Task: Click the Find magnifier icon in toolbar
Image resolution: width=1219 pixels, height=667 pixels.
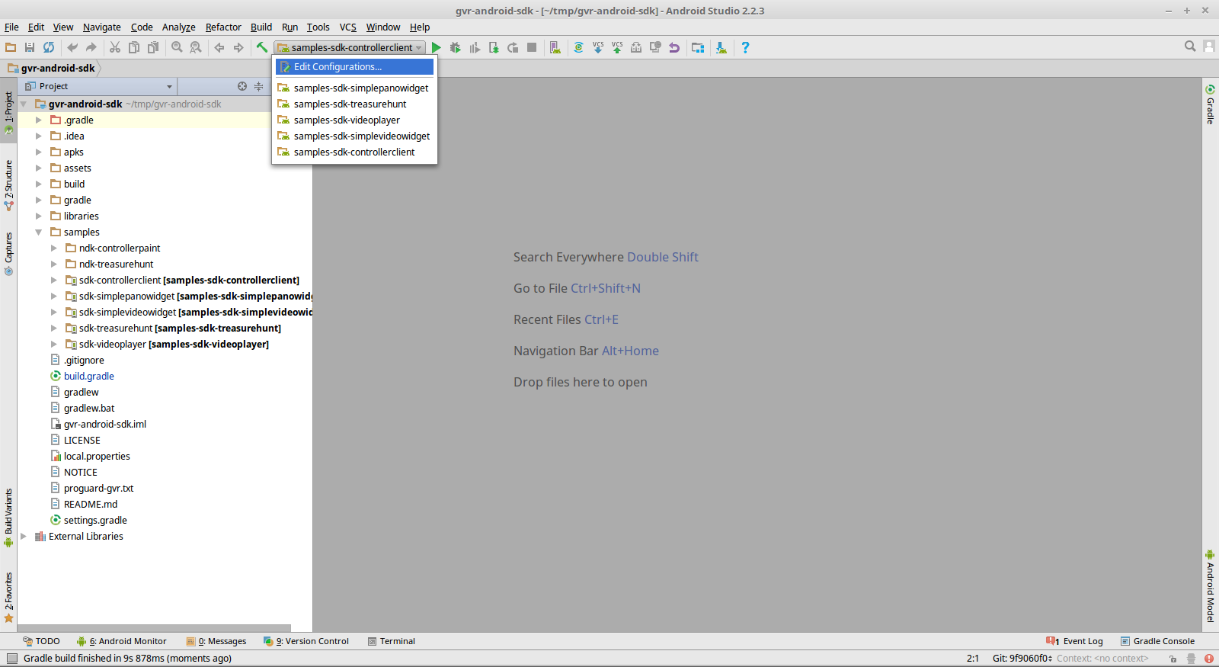Action: [177, 47]
